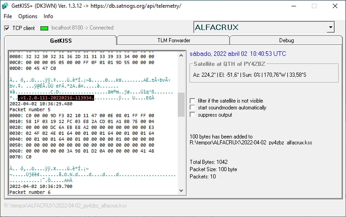Click hex row starting with 0040:
346x217 pixels.
coord(82,139)
